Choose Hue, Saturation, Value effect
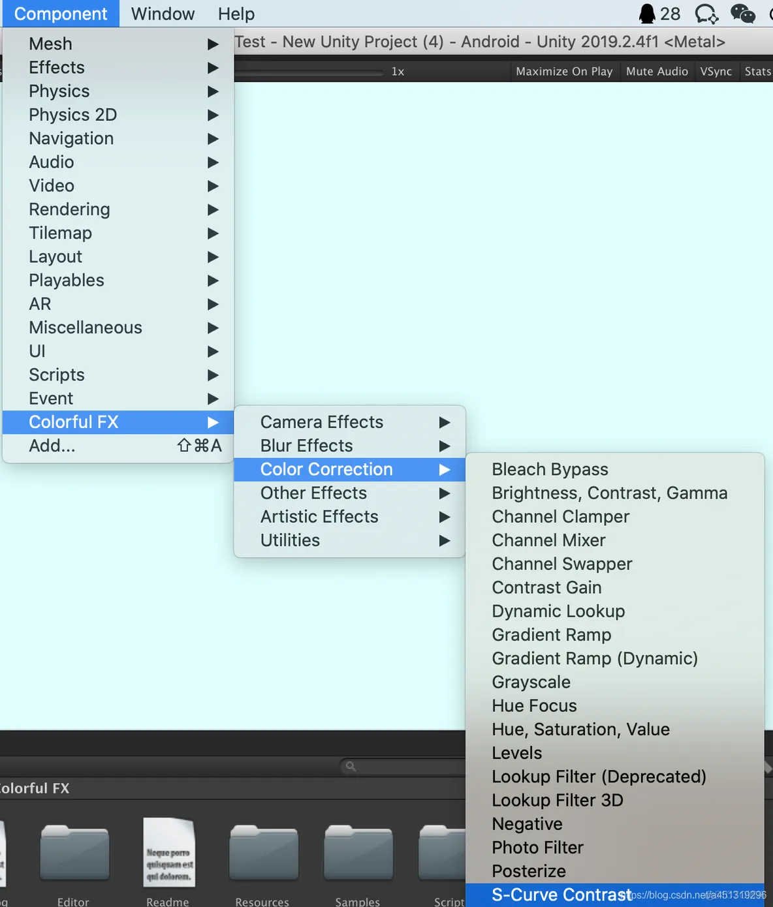 pos(615,730)
